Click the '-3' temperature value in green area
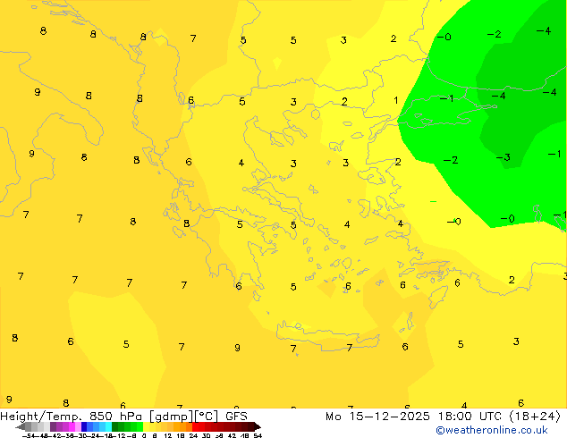Viewport: 567px width, 438px height. pyautogui.click(x=503, y=157)
